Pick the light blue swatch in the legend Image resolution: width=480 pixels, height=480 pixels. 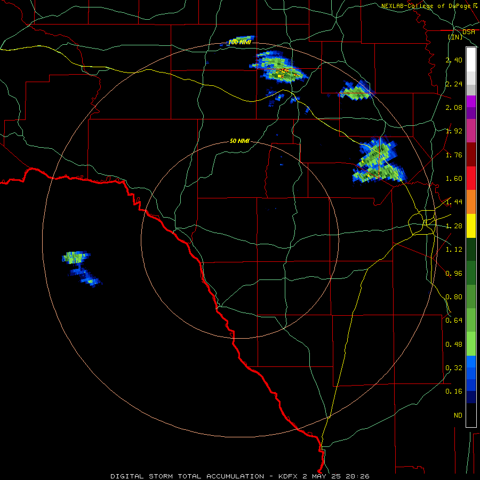click(471, 362)
